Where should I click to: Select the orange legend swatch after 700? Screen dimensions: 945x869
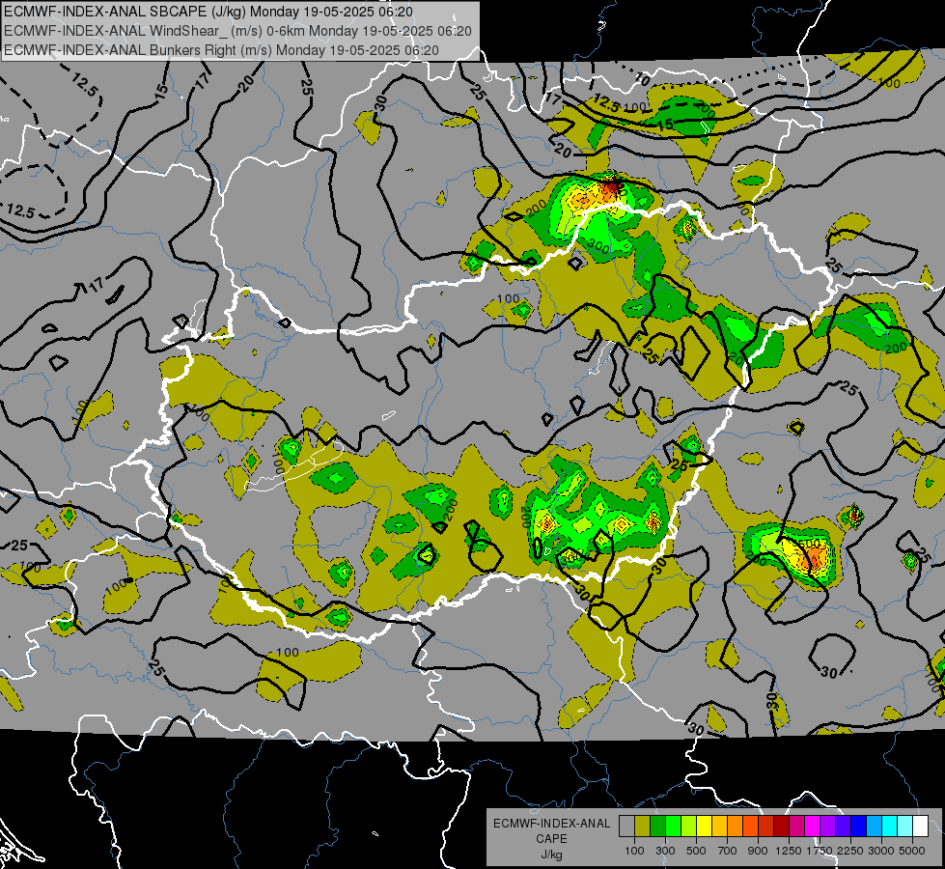click(x=736, y=827)
